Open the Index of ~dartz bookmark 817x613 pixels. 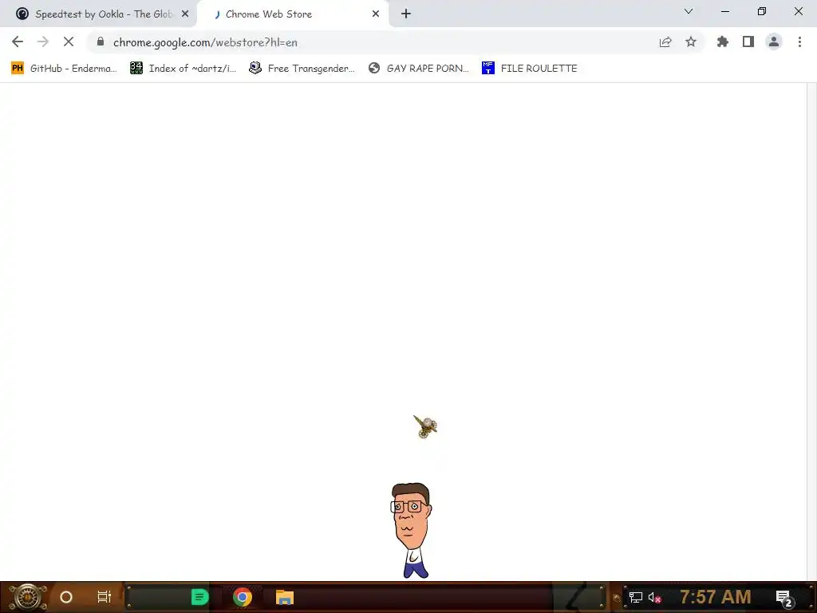[183, 69]
